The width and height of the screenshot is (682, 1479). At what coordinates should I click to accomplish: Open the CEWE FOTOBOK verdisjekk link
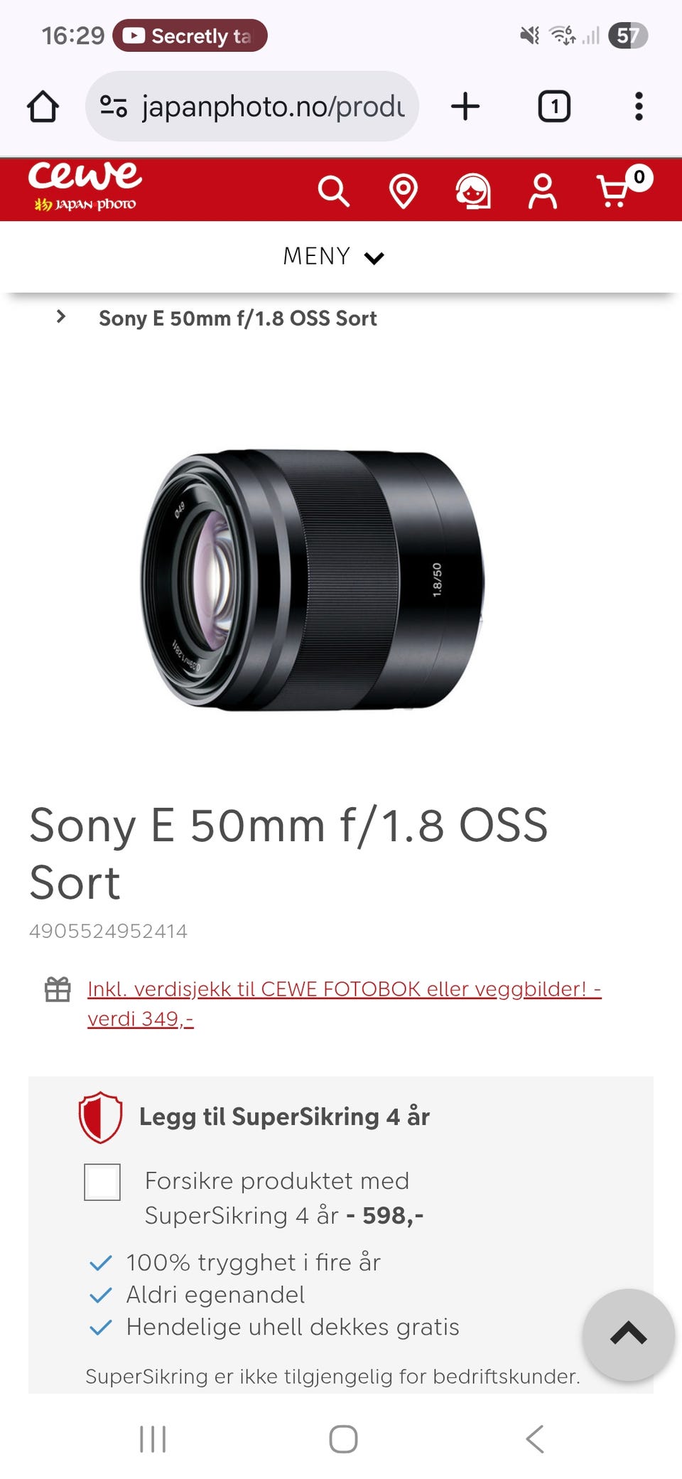[345, 1003]
